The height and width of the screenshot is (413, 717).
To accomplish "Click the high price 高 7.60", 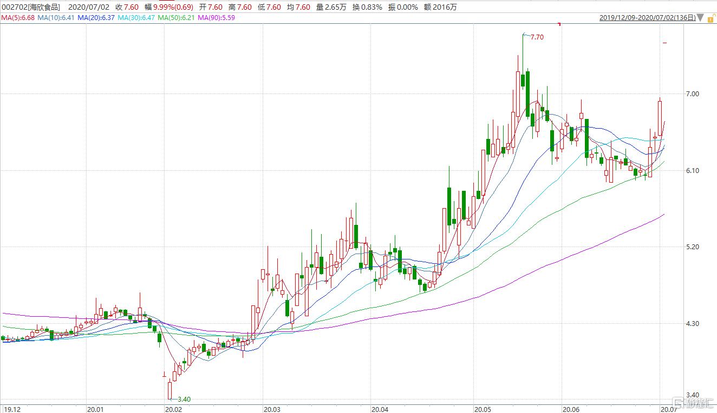I will (240, 7).
